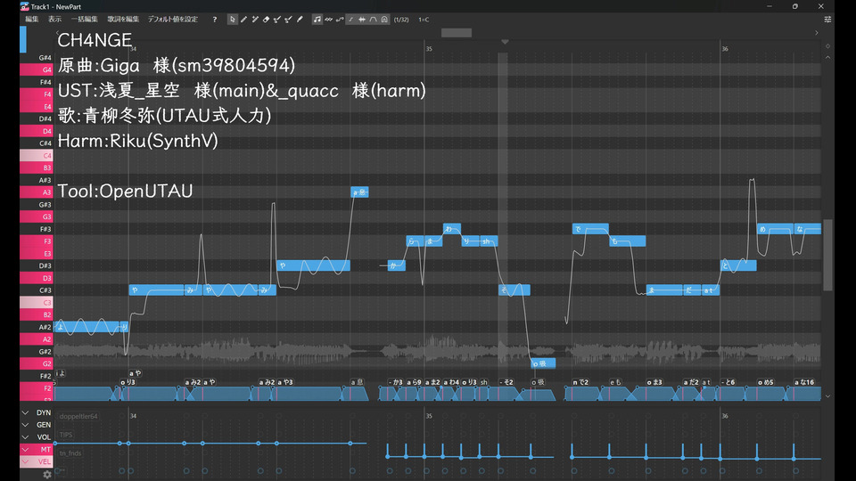The width and height of the screenshot is (856, 481).
Task: Click the scroll right arrow above the piano roll
Action: click(817, 33)
